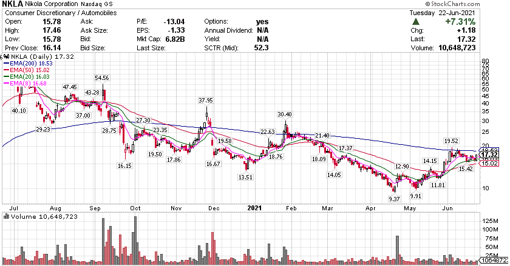Click the 75M volume axis label
510x266 pixels.
pyautogui.click(x=491, y=238)
